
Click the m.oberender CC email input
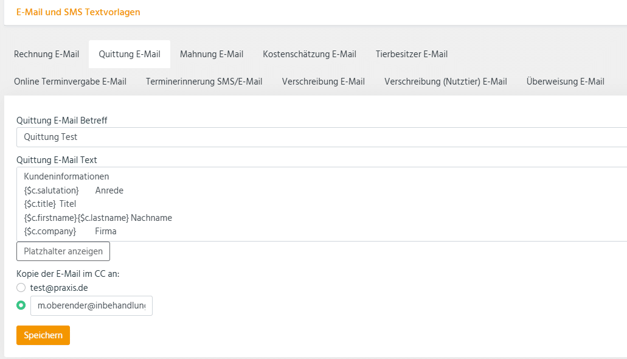pos(91,306)
